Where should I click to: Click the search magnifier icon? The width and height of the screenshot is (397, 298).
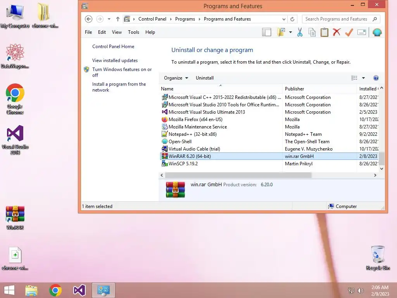[x=375, y=19]
